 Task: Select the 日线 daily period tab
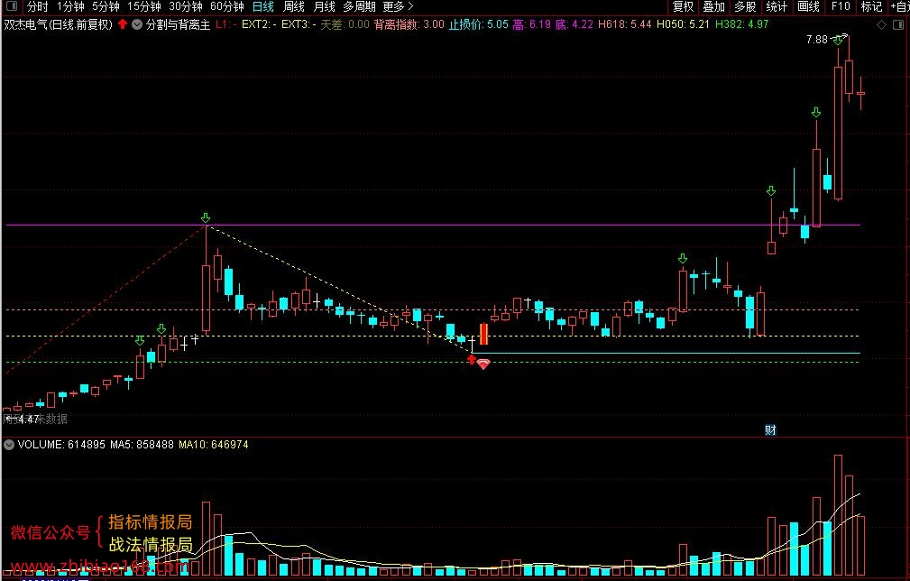click(263, 6)
